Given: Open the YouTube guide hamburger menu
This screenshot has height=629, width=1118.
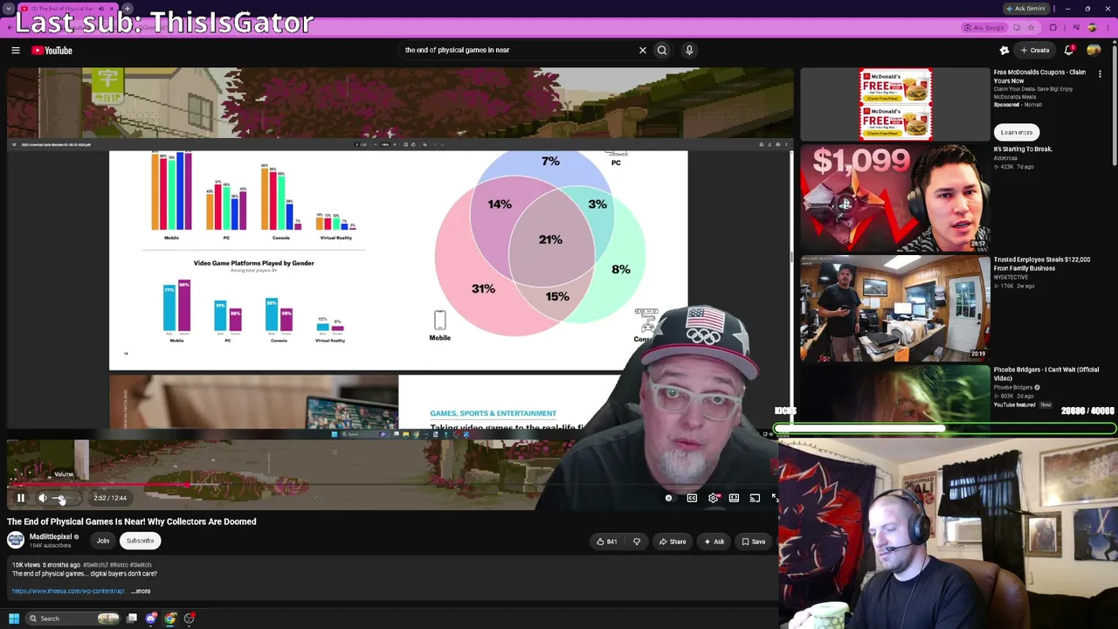Looking at the screenshot, I should 15,51.
